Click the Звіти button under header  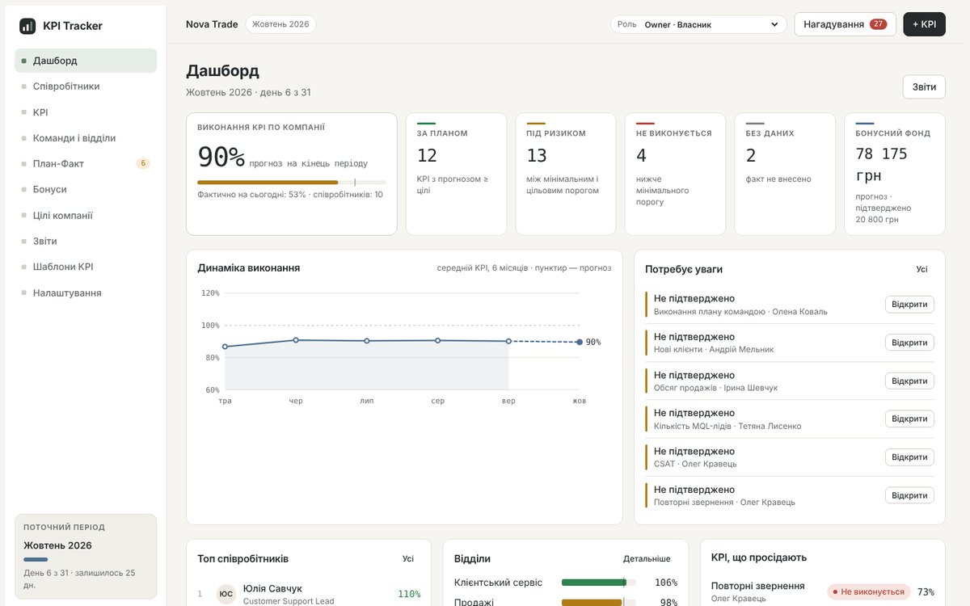[x=924, y=87]
